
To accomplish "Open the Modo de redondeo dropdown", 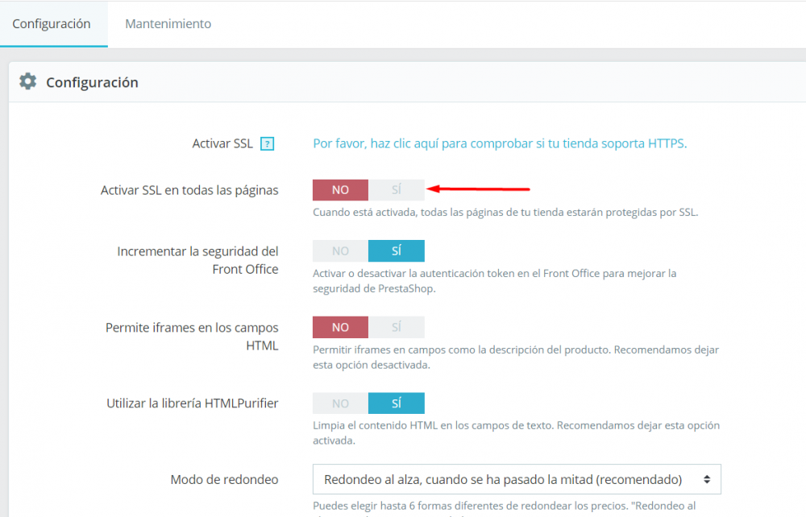I will (x=517, y=479).
